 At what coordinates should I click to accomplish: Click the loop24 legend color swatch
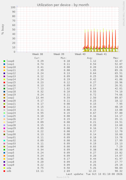pyautogui.click(x=4, y=113)
